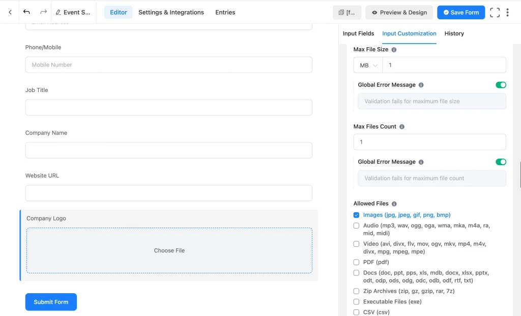
Task: Switch to Input Fields tab
Action: point(358,34)
